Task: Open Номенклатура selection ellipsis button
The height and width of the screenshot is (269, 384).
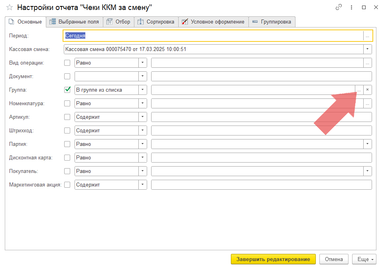Action: pos(367,104)
